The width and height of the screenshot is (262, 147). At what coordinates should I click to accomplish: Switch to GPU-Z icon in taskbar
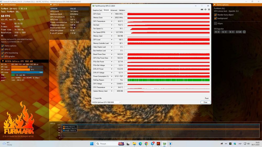point(165,144)
